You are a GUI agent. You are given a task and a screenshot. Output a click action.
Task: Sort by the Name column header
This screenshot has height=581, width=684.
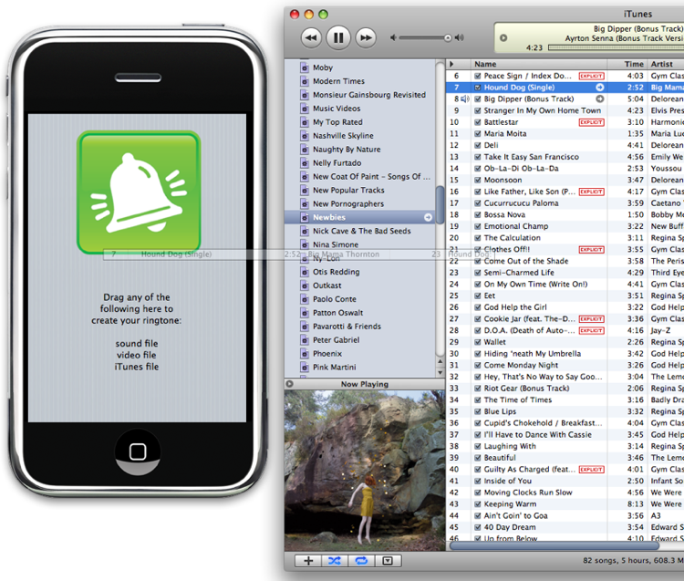point(539,64)
